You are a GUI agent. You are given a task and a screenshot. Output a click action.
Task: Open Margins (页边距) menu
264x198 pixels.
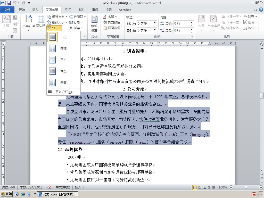tap(41, 23)
